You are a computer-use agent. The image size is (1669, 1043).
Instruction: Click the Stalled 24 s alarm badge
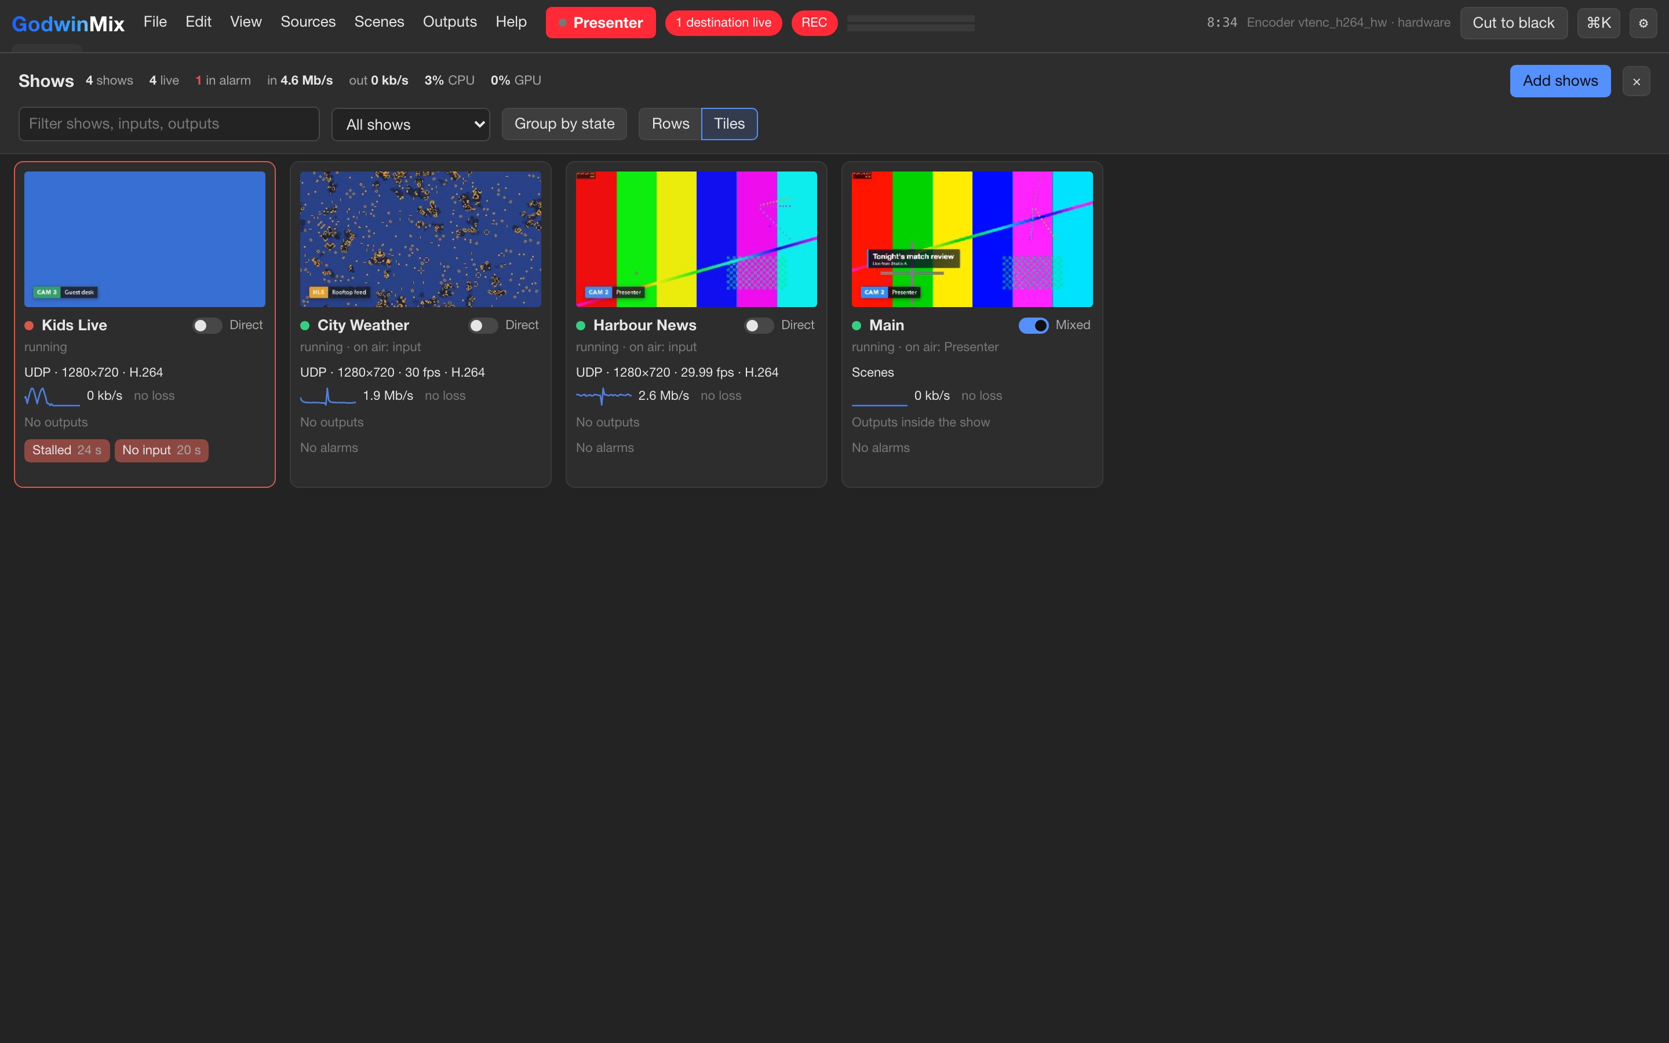[x=67, y=450]
